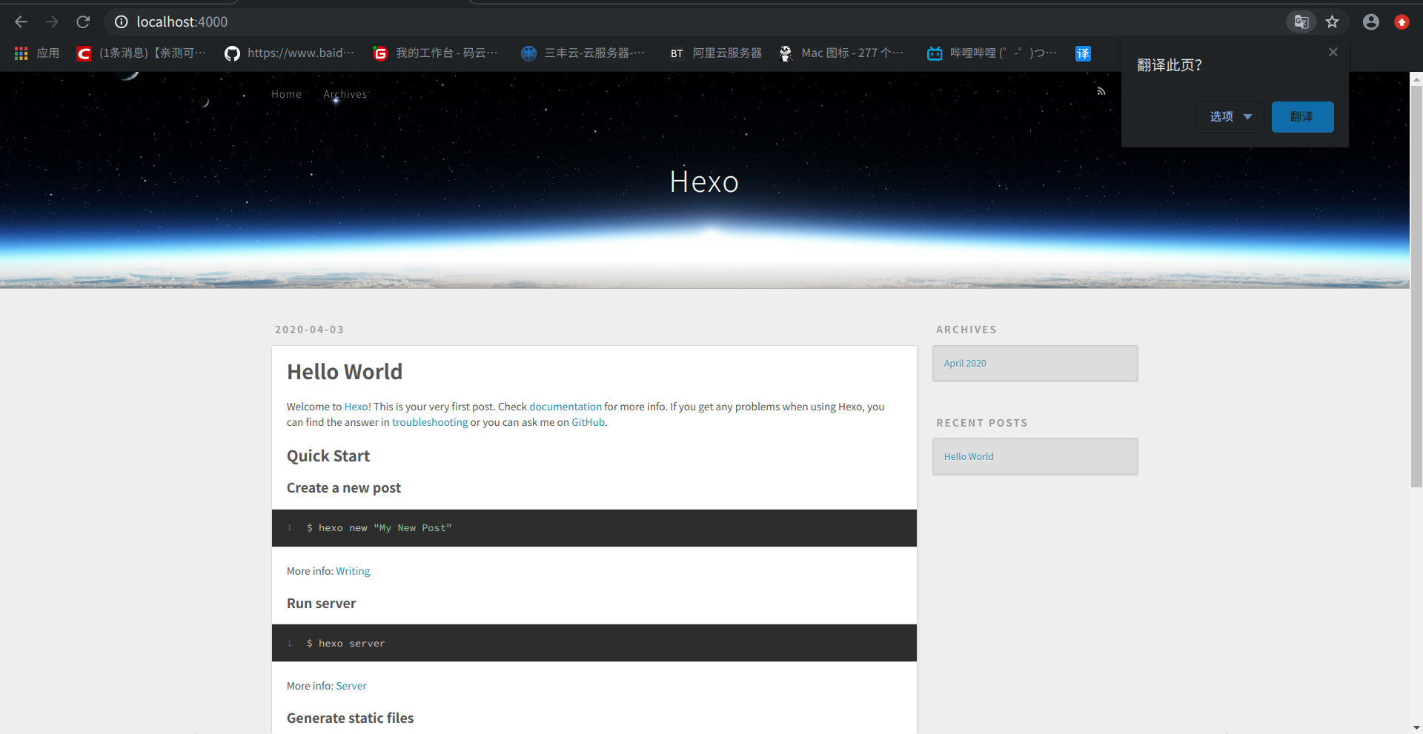The image size is (1423, 734).
Task: Follow the Hexo link in welcome text
Action: coord(356,407)
